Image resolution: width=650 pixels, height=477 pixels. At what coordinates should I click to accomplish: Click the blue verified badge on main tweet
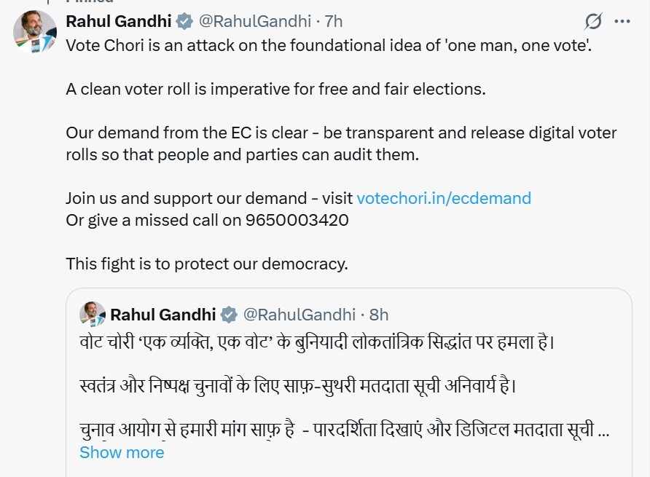pyautogui.click(x=184, y=22)
